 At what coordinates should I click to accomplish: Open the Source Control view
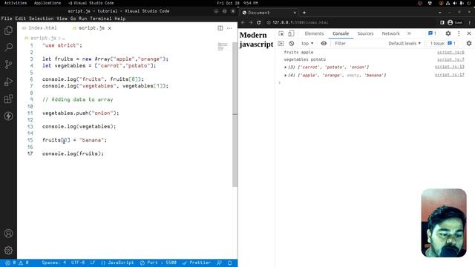click(x=8, y=65)
